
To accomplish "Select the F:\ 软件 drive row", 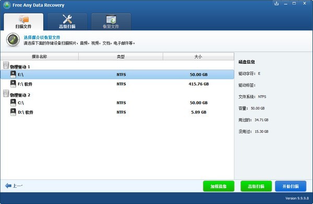I will point(117,84).
